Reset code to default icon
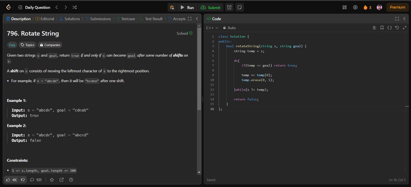The height and width of the screenshot is (187, 411). [397, 28]
